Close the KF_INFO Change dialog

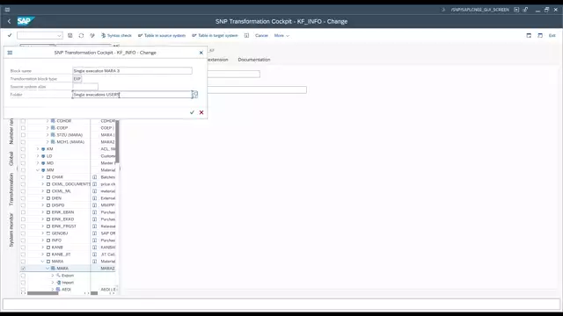(x=201, y=53)
